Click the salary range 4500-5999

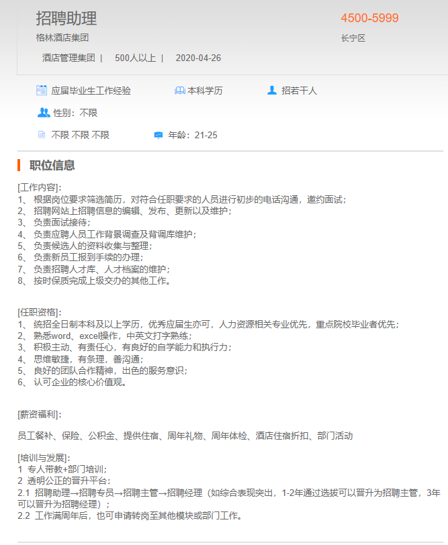[x=369, y=18]
